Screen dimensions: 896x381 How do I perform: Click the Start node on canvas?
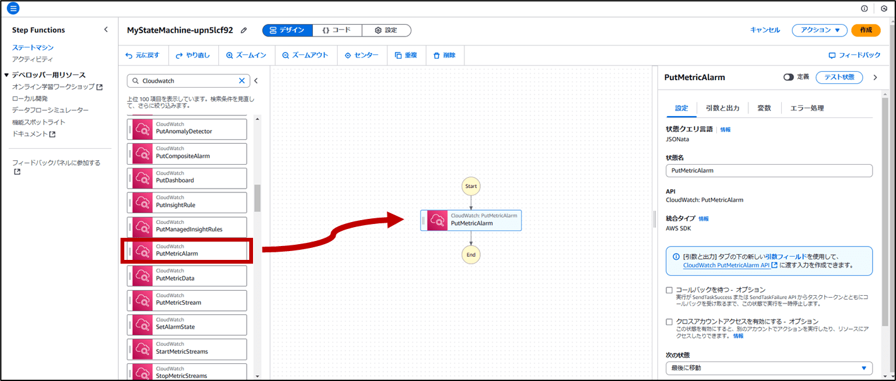click(471, 186)
